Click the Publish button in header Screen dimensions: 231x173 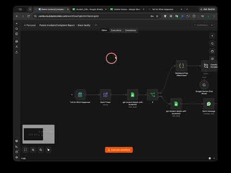pyautogui.click(x=201, y=25)
